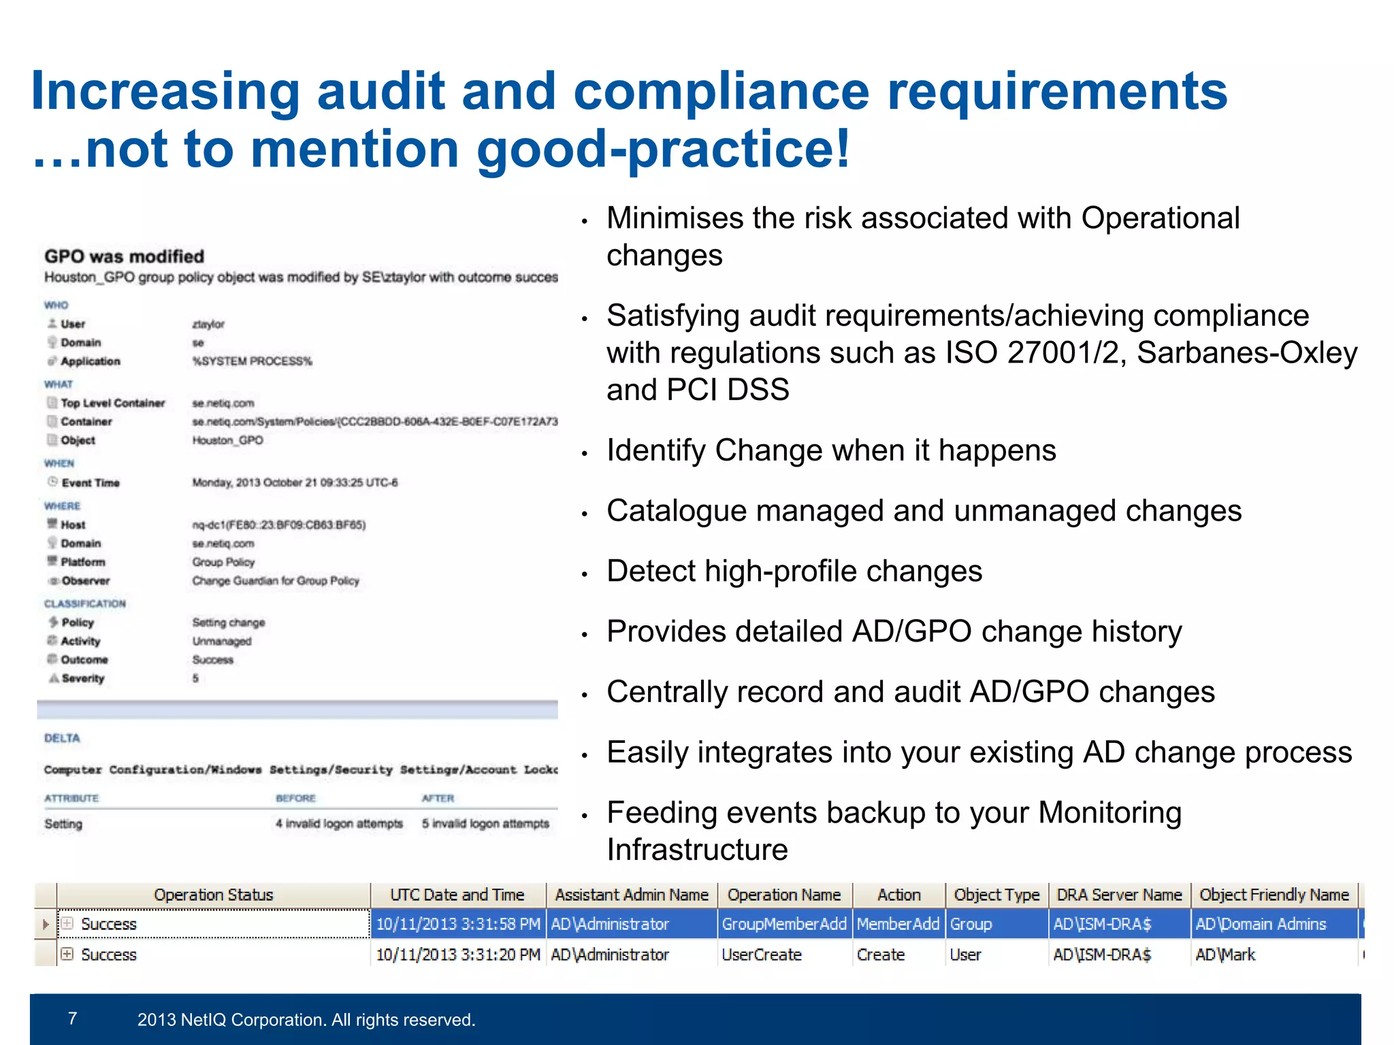
Task: Click the 4 invalid logon attempts value
Action: pyautogui.click(x=339, y=823)
